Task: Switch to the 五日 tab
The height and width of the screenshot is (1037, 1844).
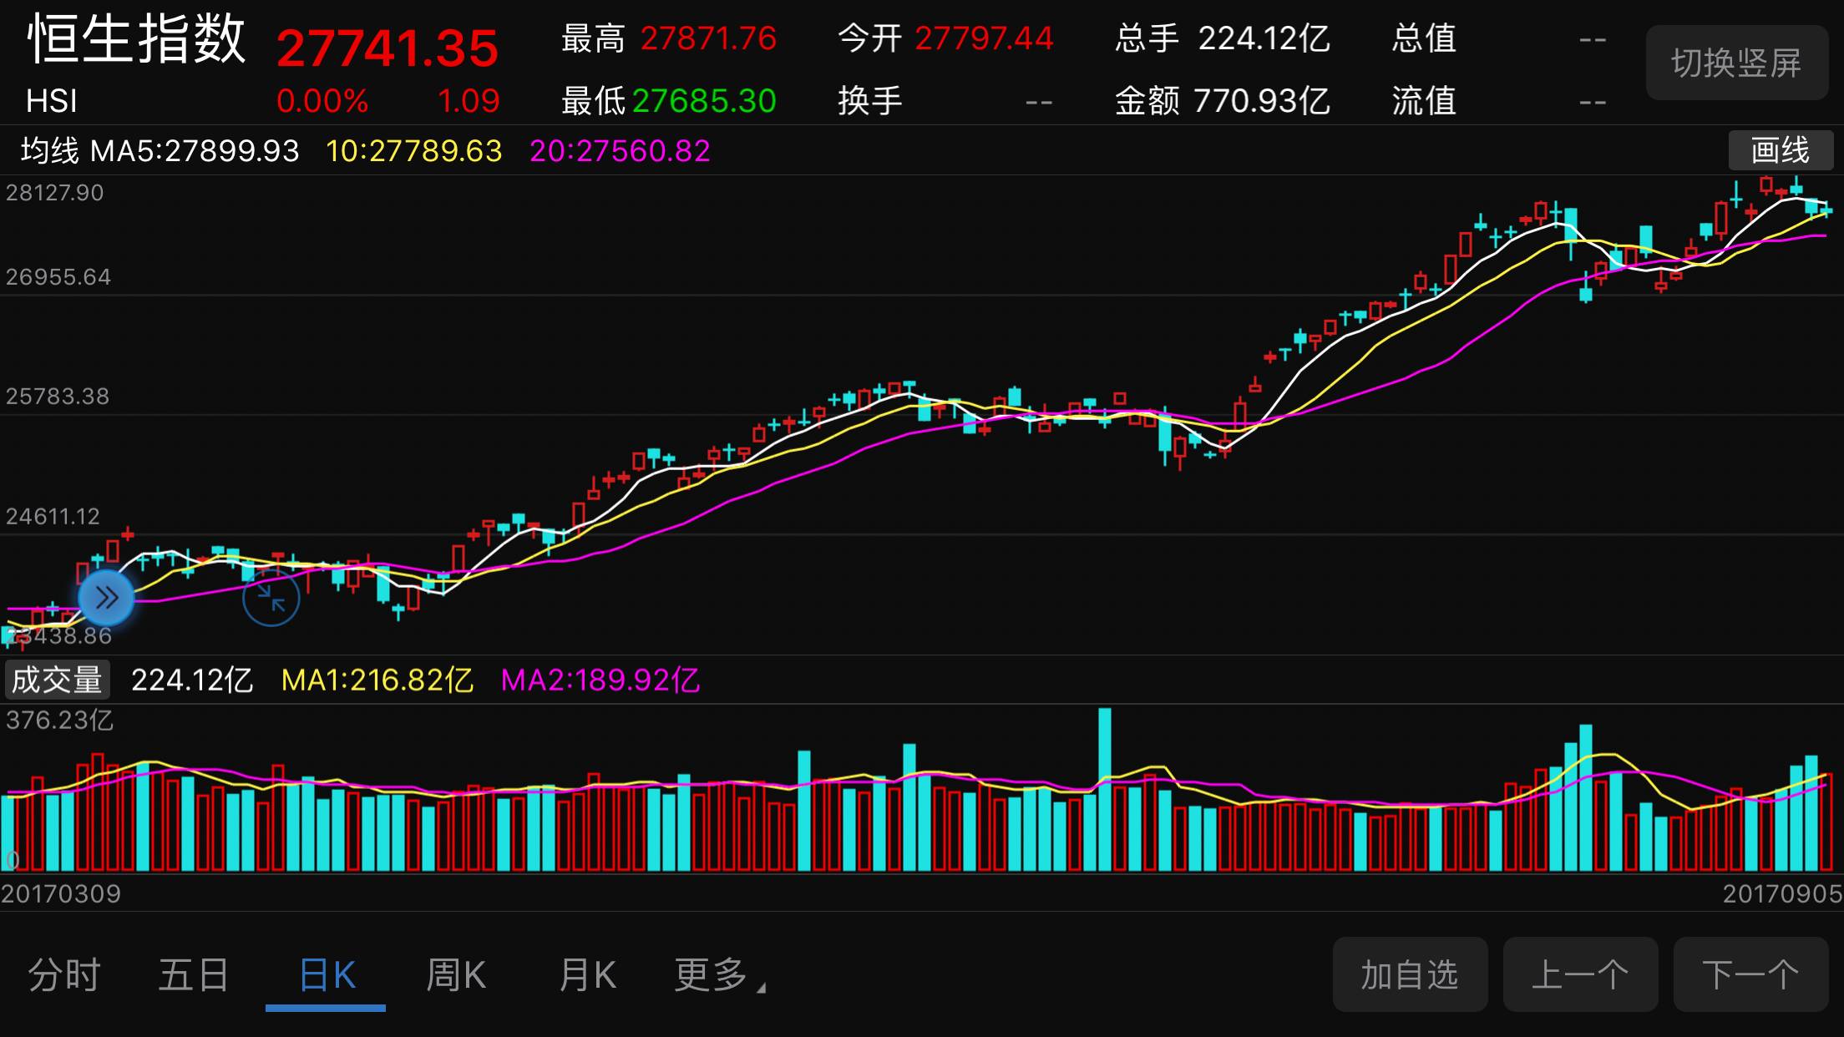Action: [194, 974]
